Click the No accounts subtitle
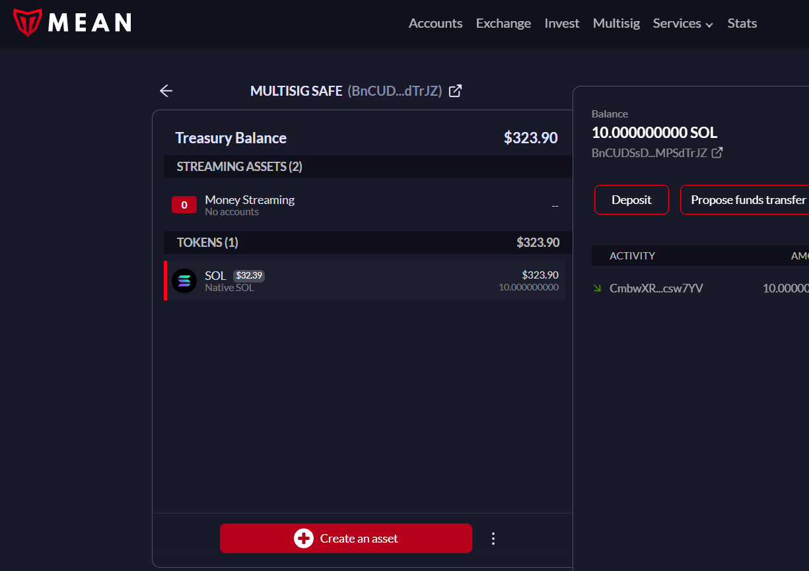 tap(232, 212)
